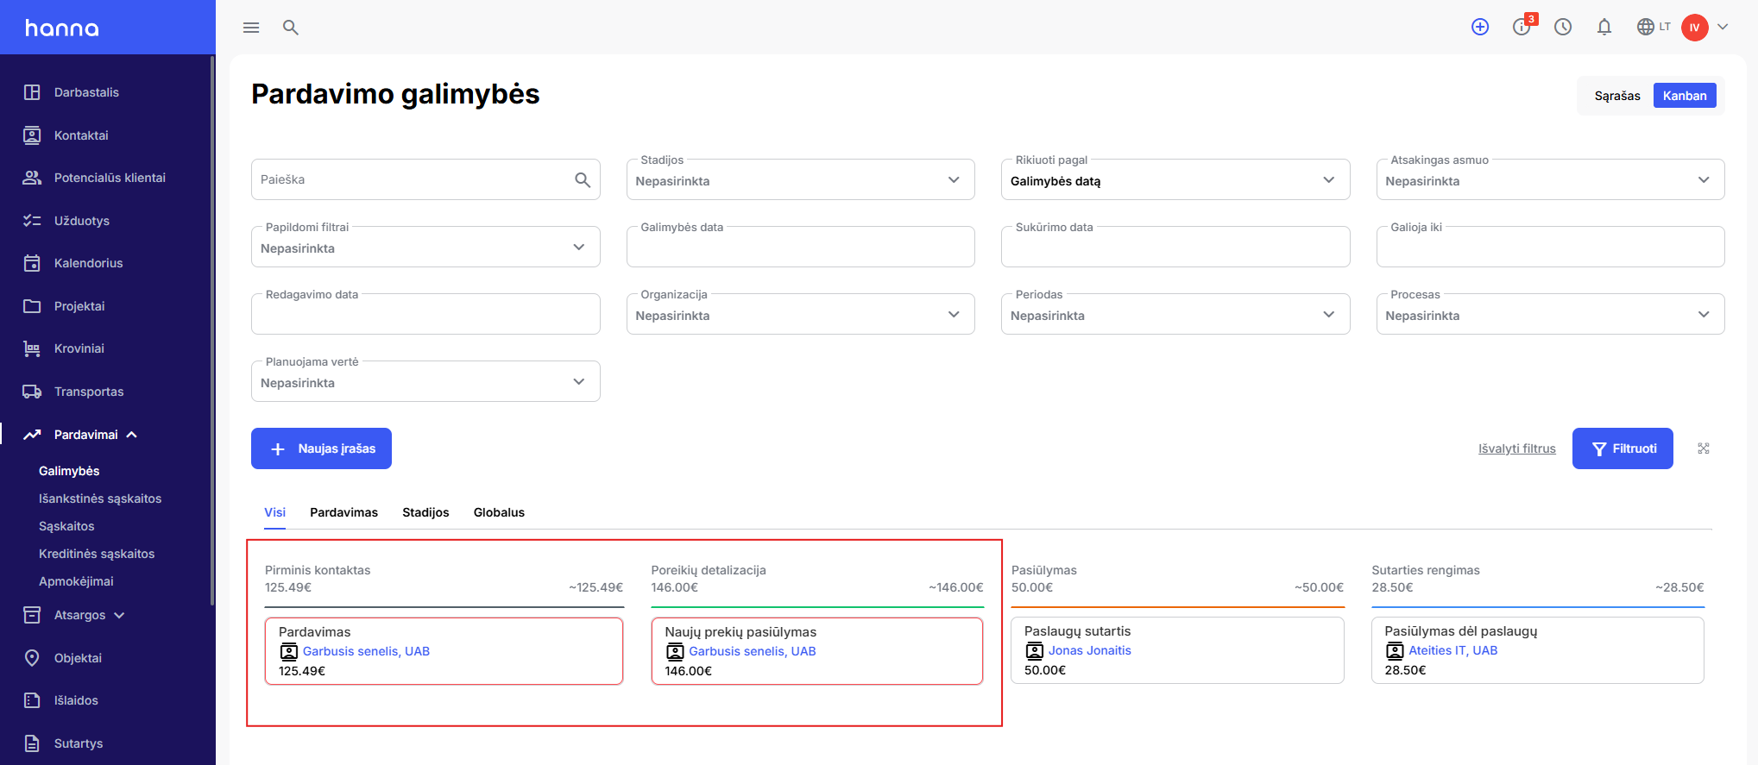Click the Redagavimo data field
The height and width of the screenshot is (765, 1758).
pos(425,314)
